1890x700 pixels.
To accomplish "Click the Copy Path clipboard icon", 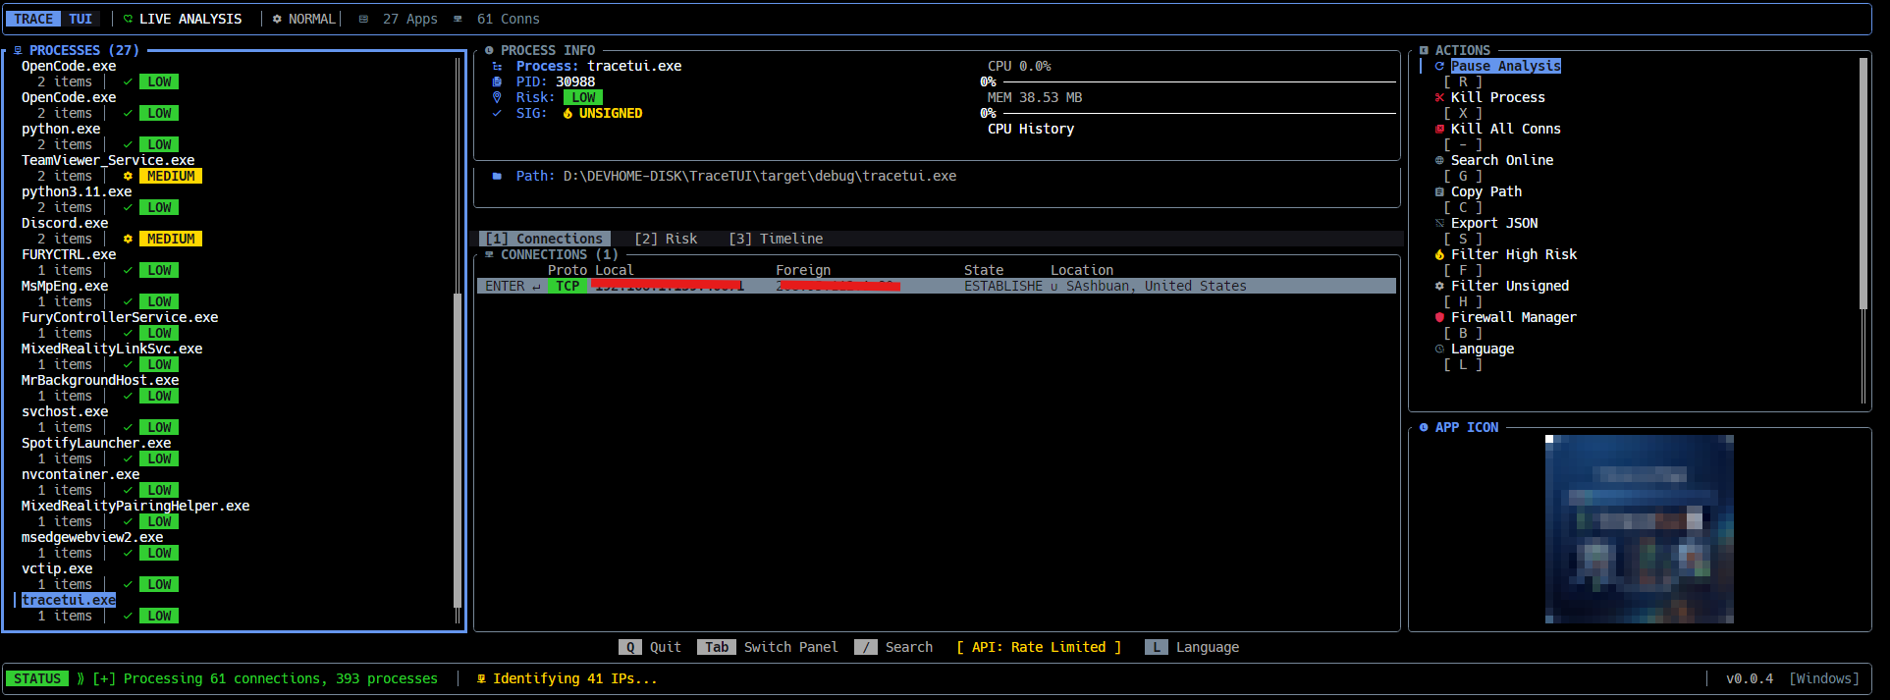I will coord(1439,192).
